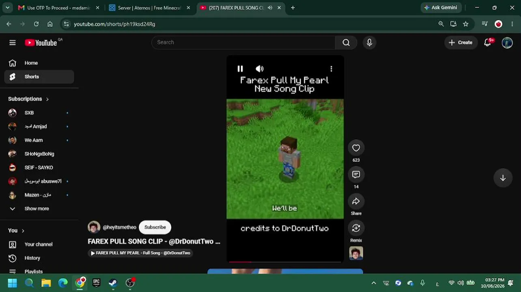Open the comments with 14 replies

click(356, 175)
